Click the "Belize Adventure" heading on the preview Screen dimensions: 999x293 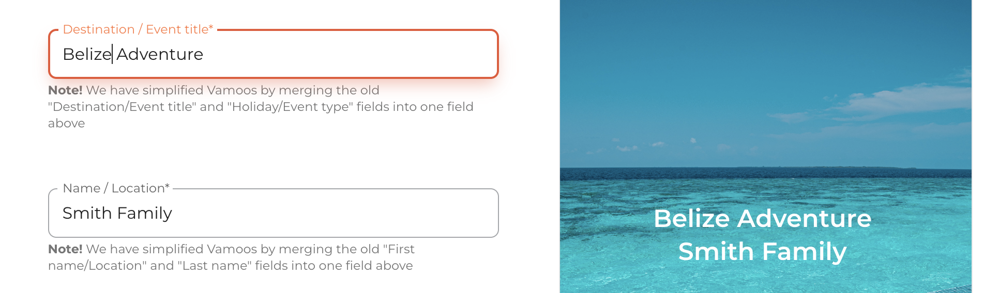762,218
